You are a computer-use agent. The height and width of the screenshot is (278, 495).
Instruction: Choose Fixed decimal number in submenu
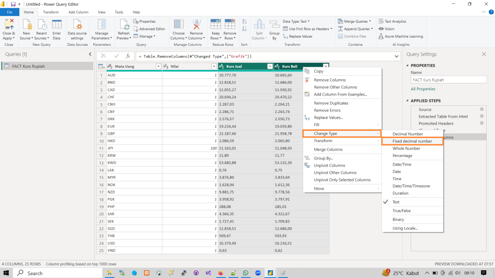click(412, 141)
